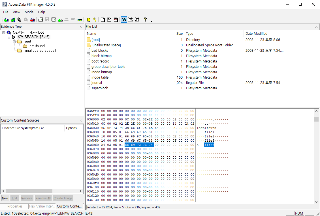Click the Edit button
The height and width of the screenshot is (216, 320).
pos(14,198)
